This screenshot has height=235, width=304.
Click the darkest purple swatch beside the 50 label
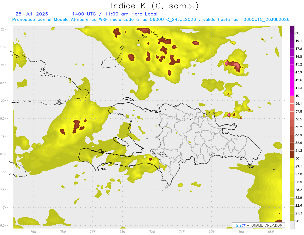tap(292, 29)
